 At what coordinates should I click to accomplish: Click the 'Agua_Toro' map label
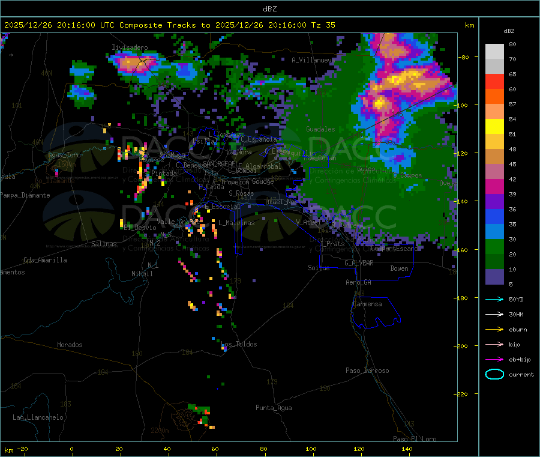coord(64,155)
